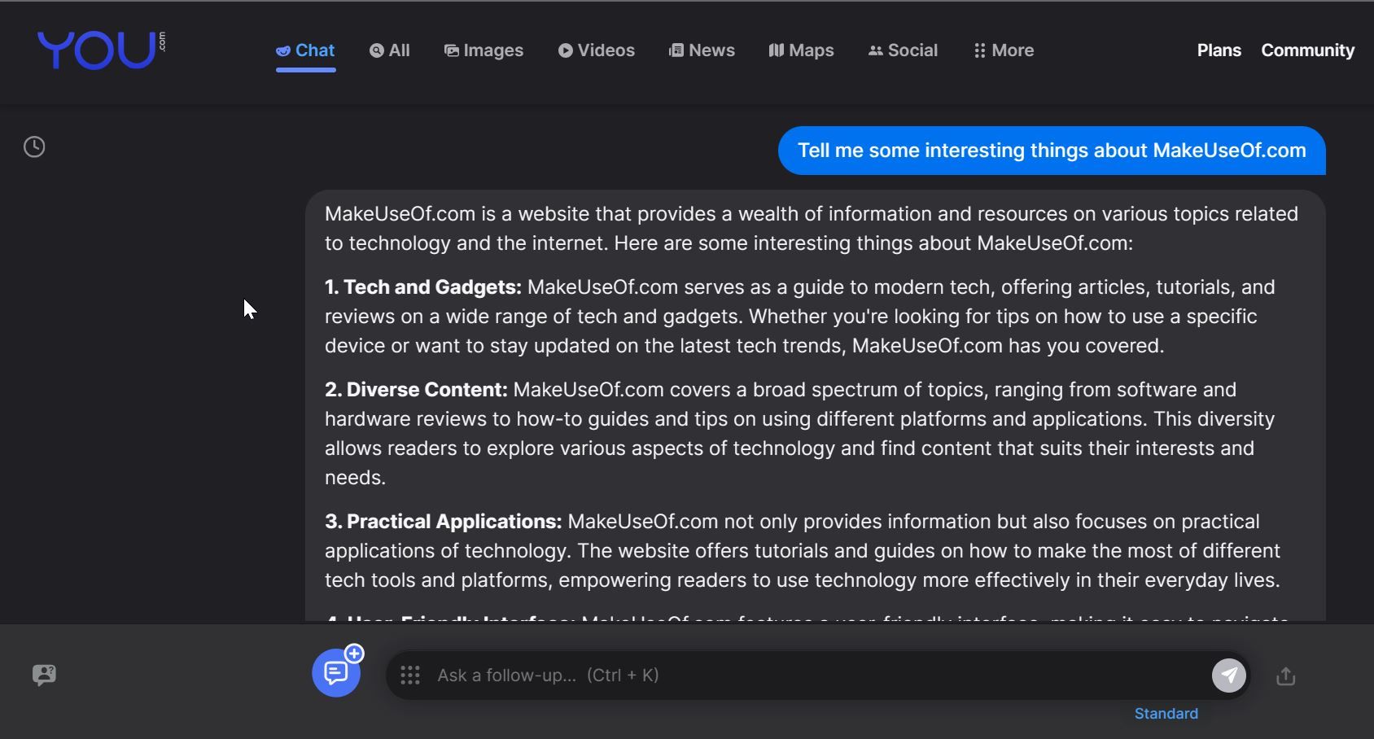Open the feedback chat icon at bottom left
1374x739 pixels.
tap(45, 674)
